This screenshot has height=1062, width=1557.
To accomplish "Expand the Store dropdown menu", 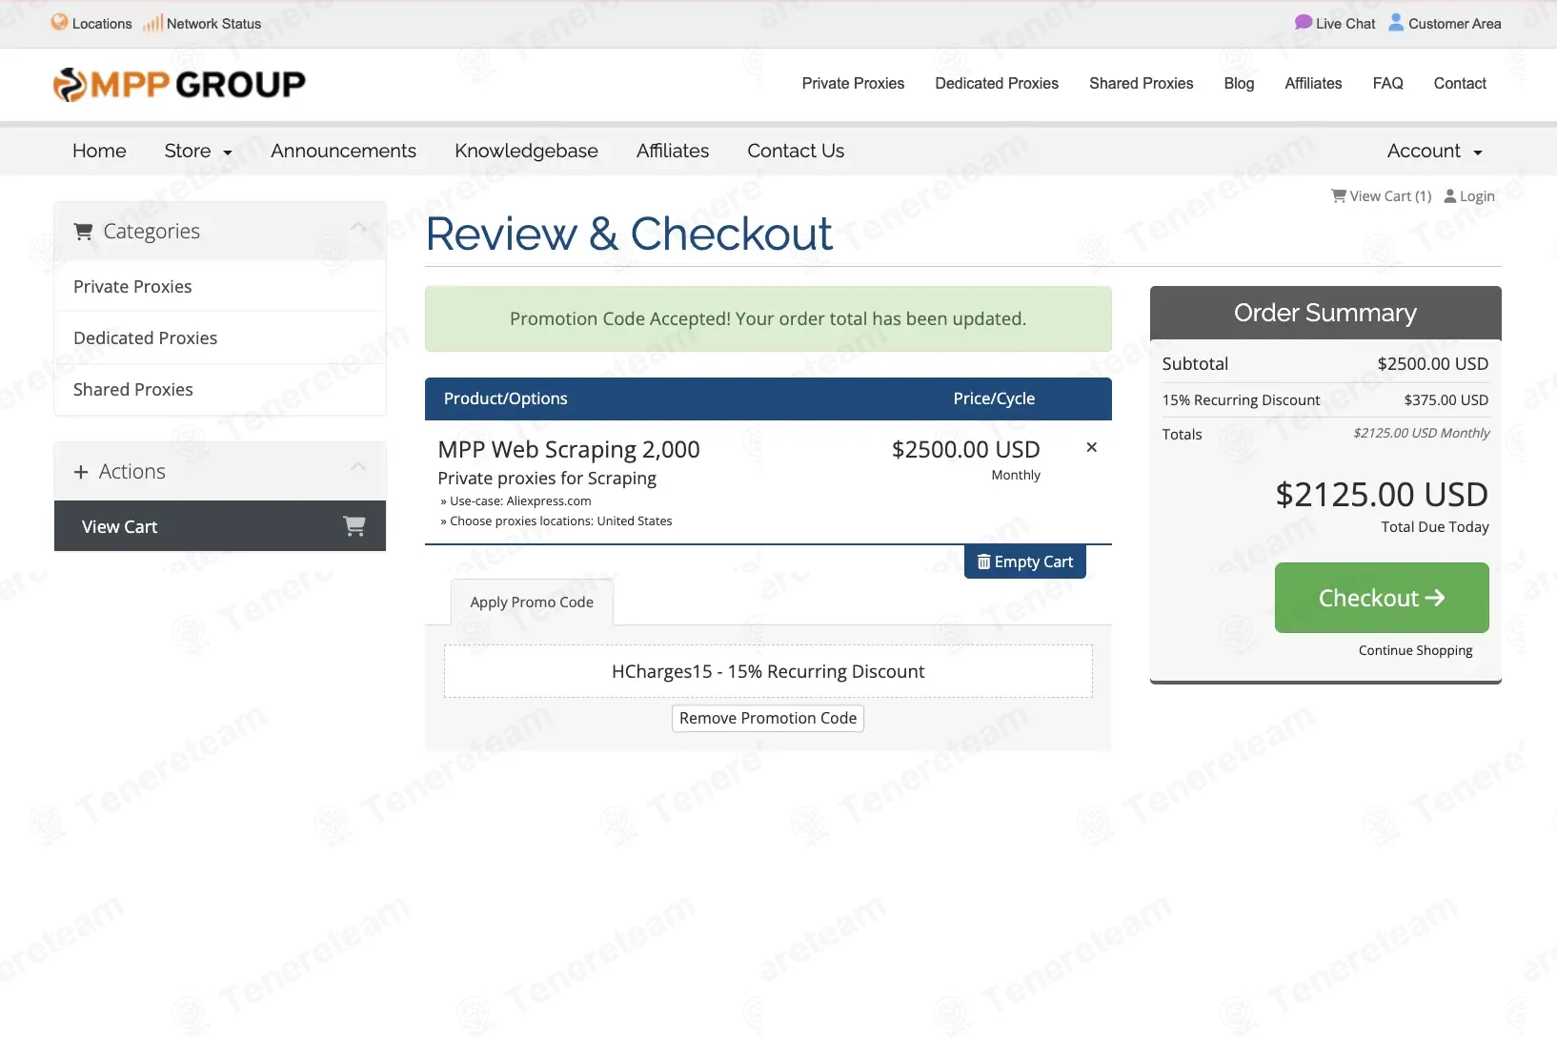I will 198,151.
